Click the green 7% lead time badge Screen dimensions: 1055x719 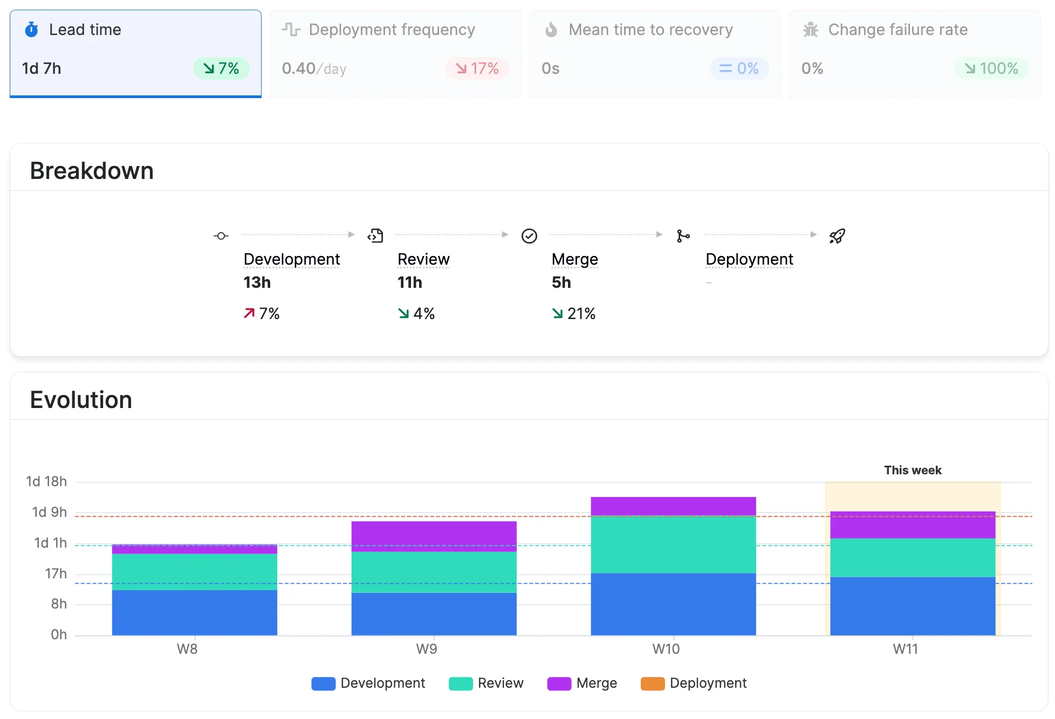coord(221,68)
